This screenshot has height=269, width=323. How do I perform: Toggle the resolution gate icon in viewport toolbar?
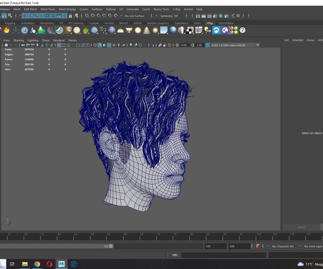point(68,45)
